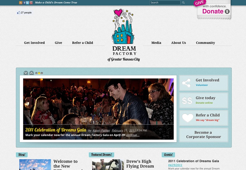Click Get Involved heading in sidebar box
The image size is (246, 170).
[x=207, y=80]
